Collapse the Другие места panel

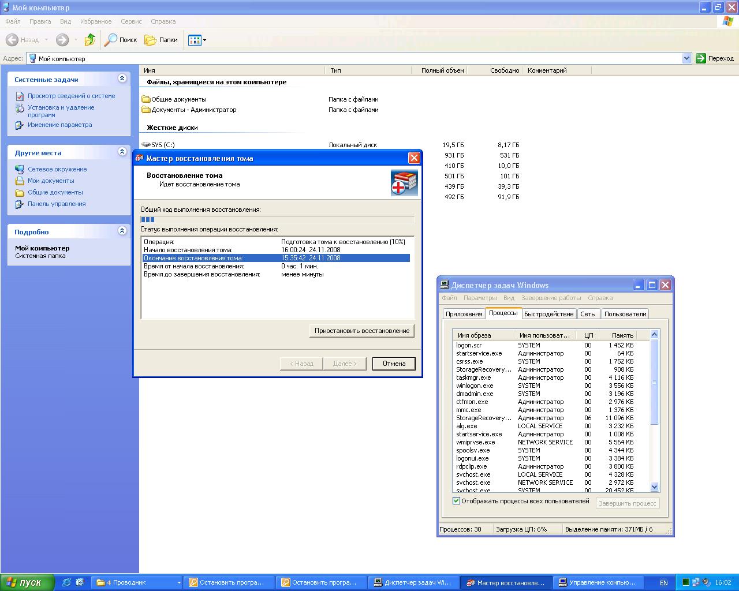[122, 152]
